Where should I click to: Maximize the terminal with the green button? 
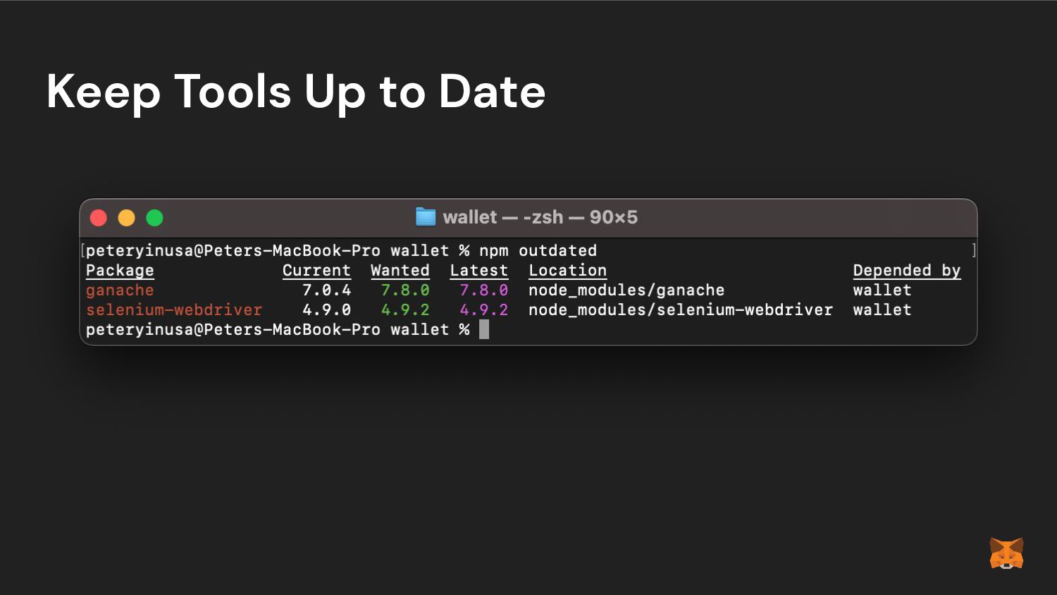[155, 218]
